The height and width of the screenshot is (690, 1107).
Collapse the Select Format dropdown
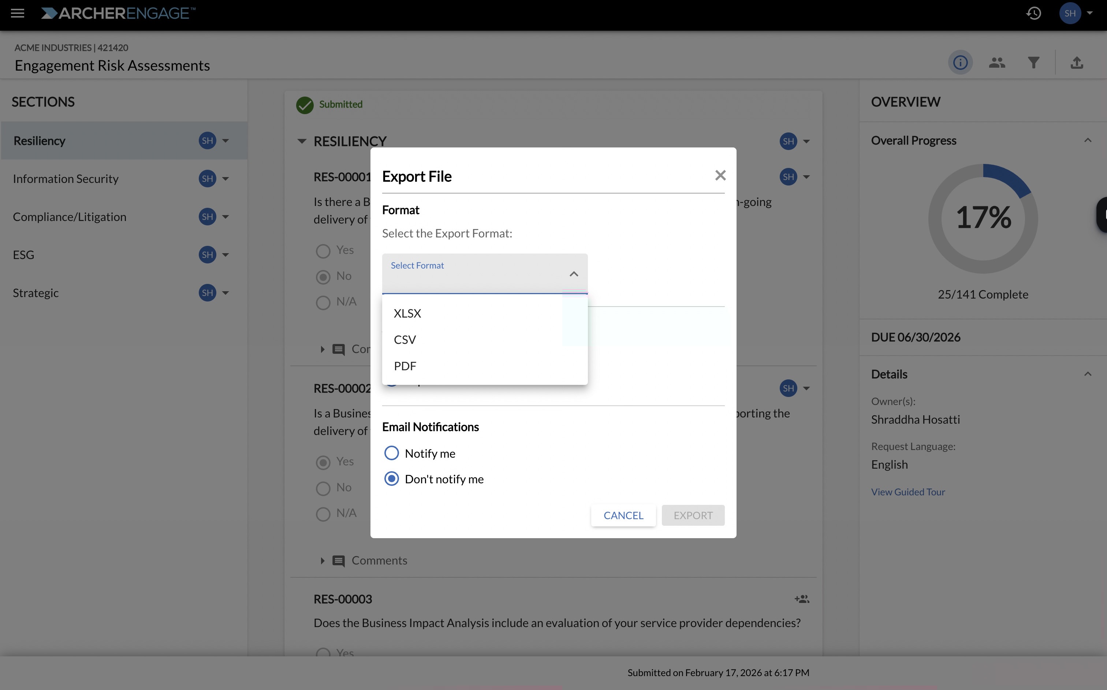[x=574, y=274]
